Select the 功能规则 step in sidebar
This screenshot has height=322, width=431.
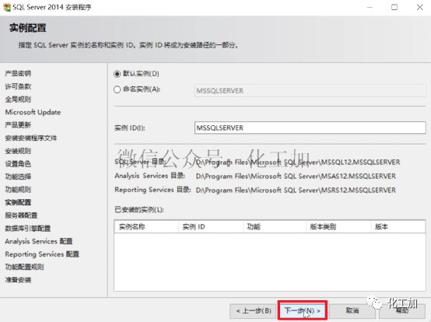coord(18,190)
